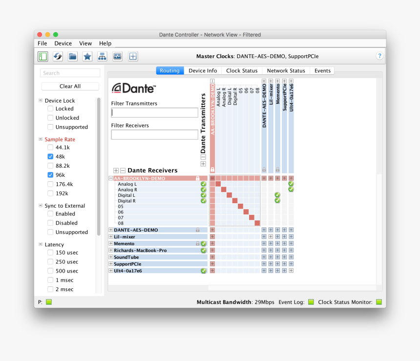
Task: Collapse the Sample Rate filter group
Action: point(41,139)
